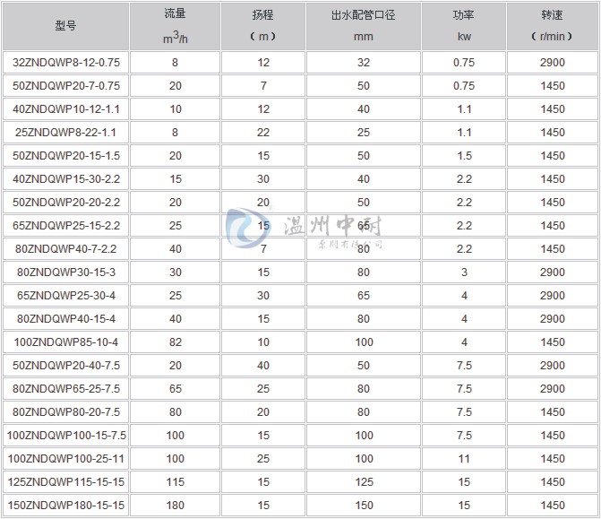Screen dimensions: 601x519
Task: Click the flow value 180 cell
Action: pos(175,506)
